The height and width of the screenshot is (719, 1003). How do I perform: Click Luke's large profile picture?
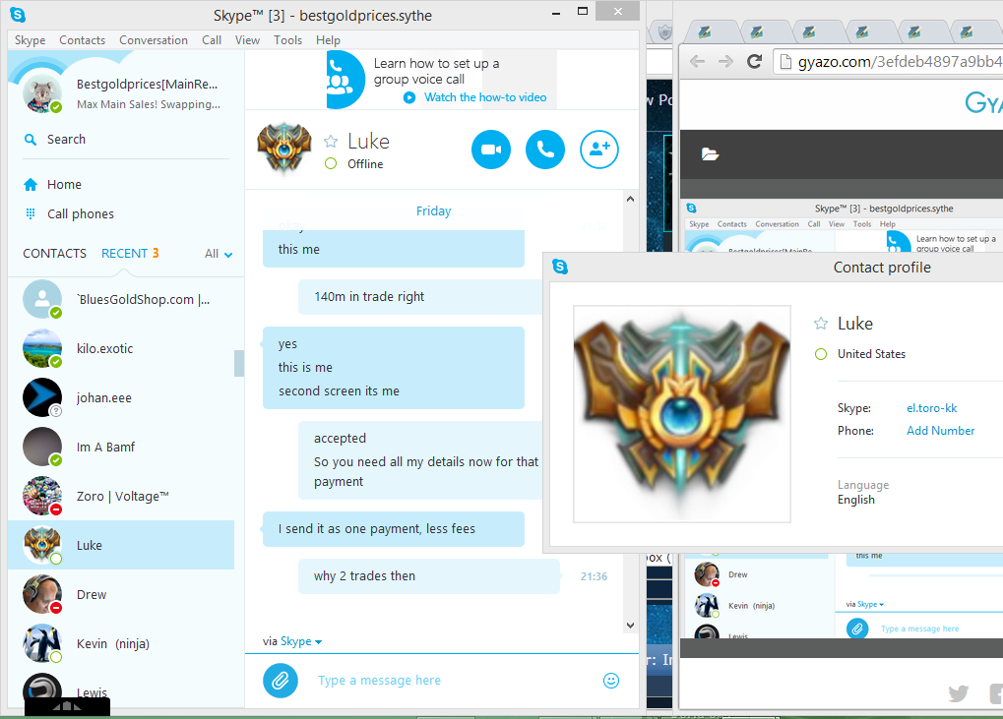682,414
